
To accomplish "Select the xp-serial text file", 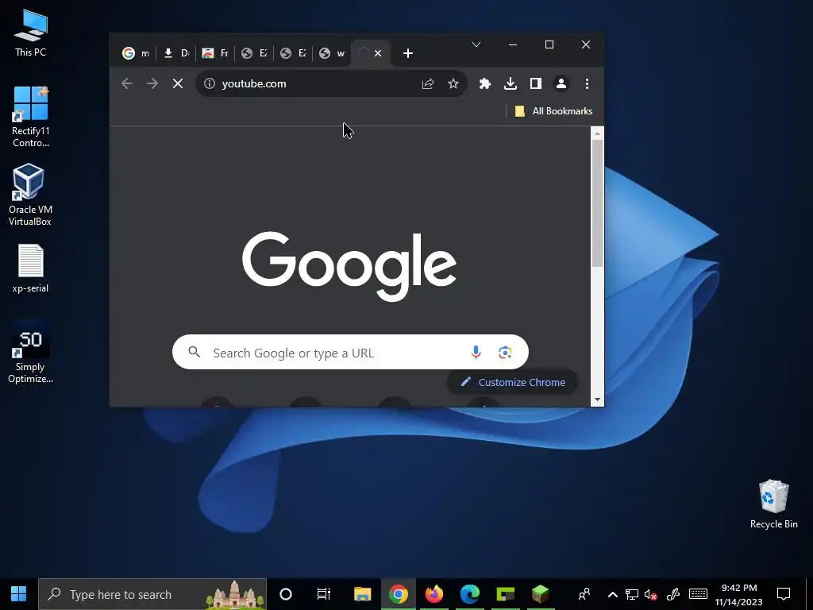I will tap(31, 268).
